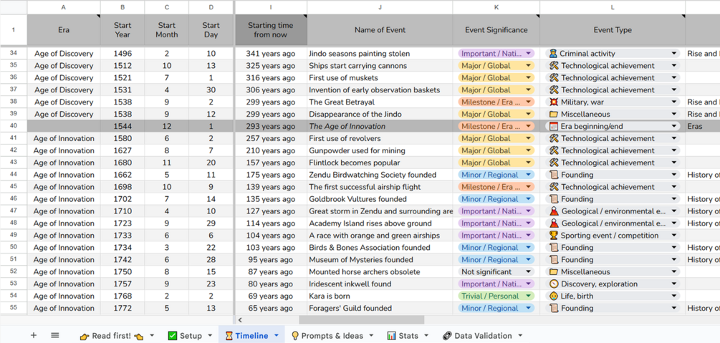Select column J letter header

[x=380, y=7]
